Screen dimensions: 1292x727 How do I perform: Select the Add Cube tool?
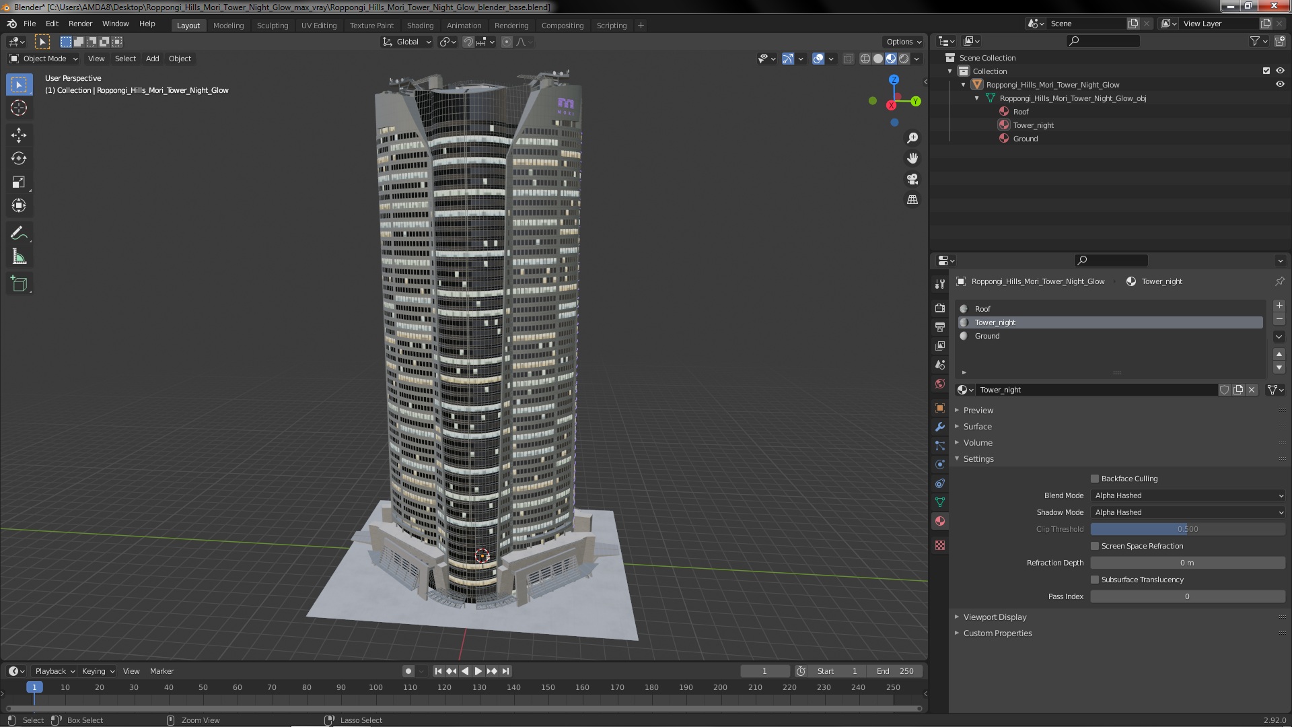pos(19,284)
